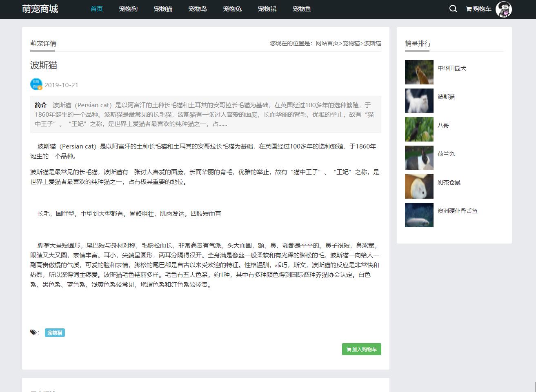536x392 pixels.
Task: Open the search magnifier icon
Action: pyautogui.click(x=452, y=8)
